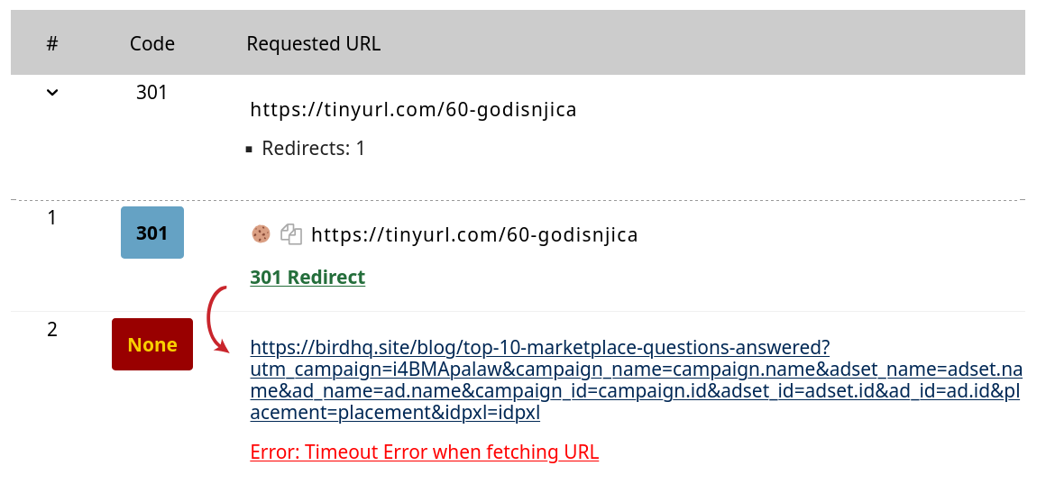Viewport: 1046px width, 484px height.
Task: Click the small square bullet before Redirects
Action: point(250,150)
